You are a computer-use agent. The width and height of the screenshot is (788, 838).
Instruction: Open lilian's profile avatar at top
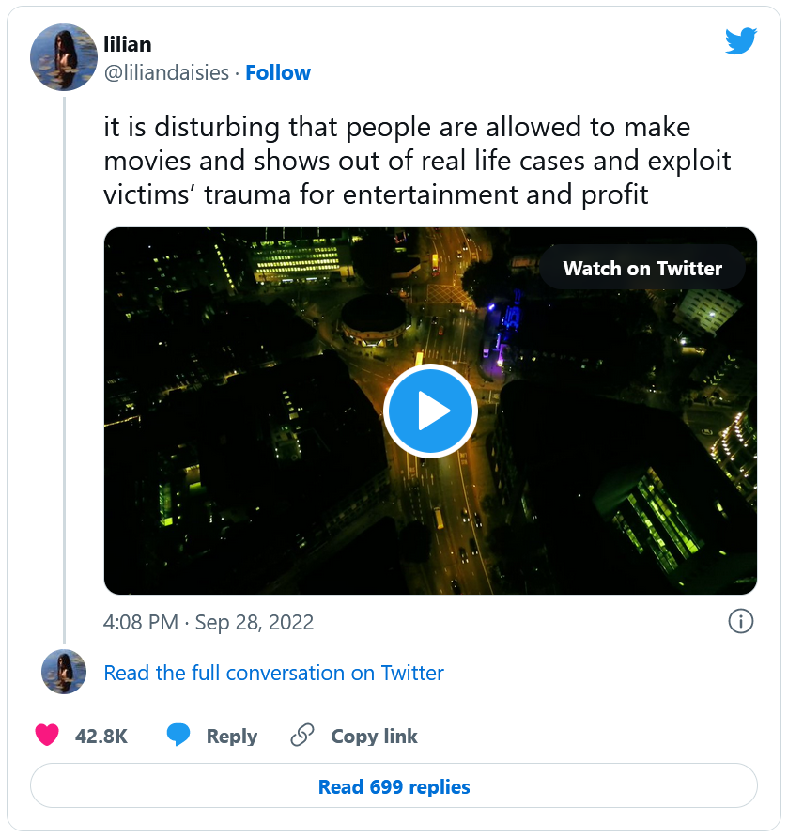pyautogui.click(x=64, y=58)
